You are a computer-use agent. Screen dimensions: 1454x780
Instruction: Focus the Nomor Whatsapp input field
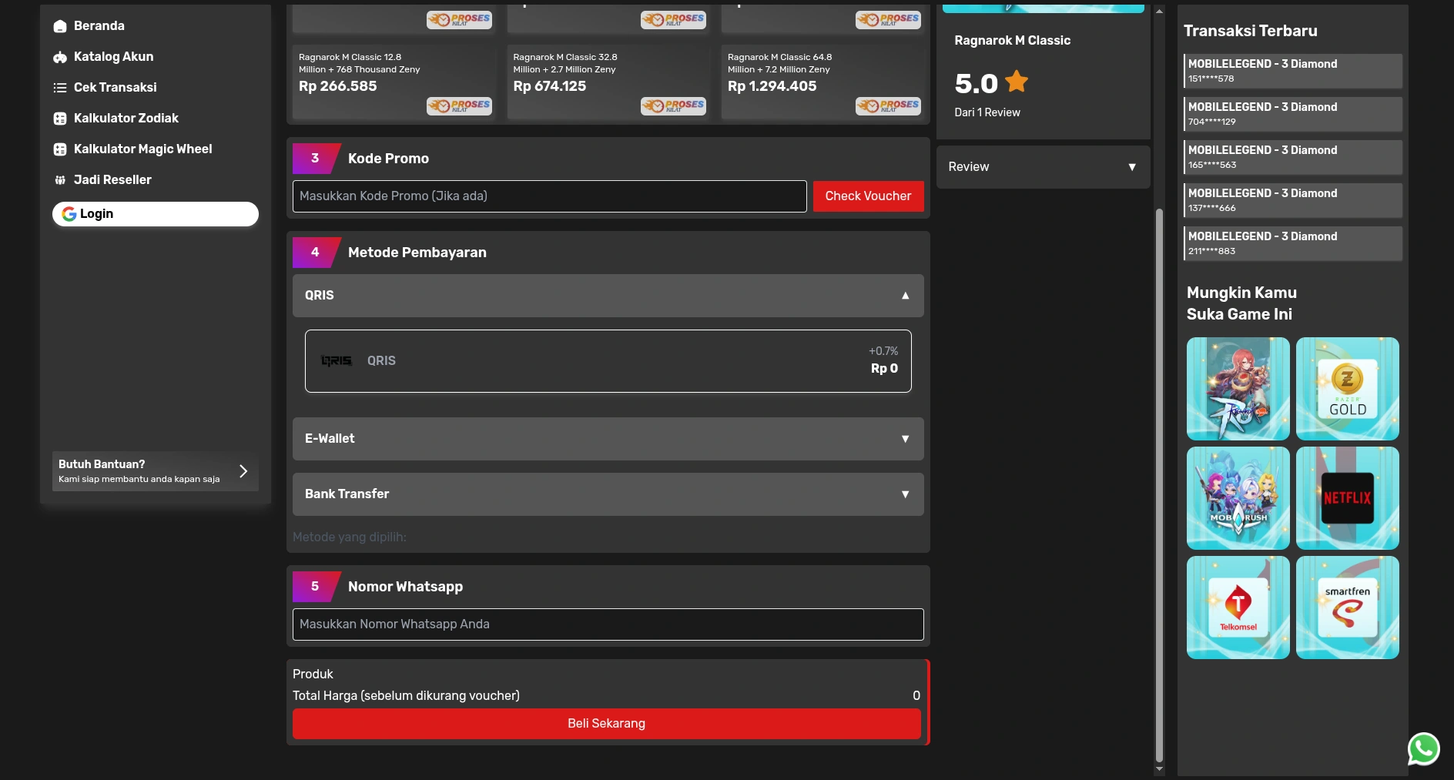tap(608, 624)
